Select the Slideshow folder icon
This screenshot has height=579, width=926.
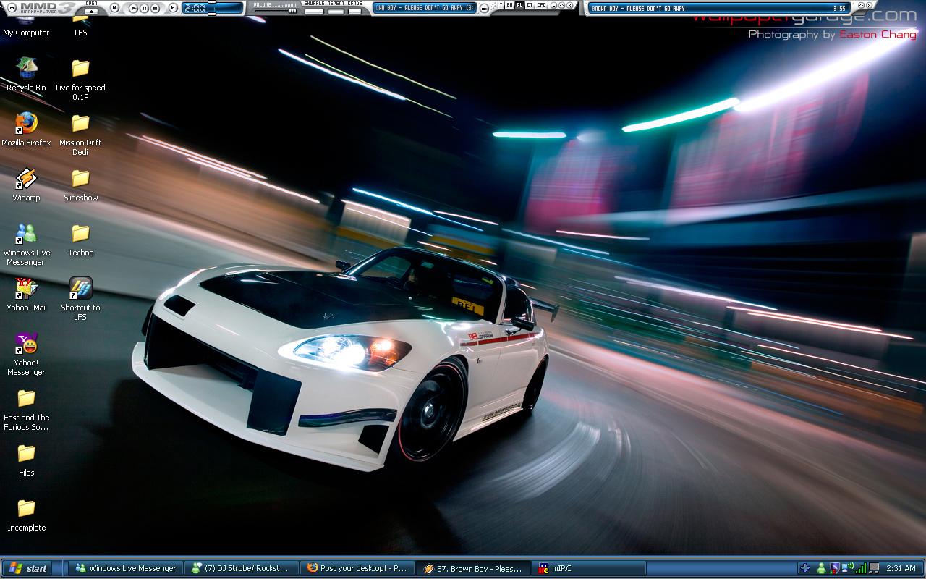(80, 185)
